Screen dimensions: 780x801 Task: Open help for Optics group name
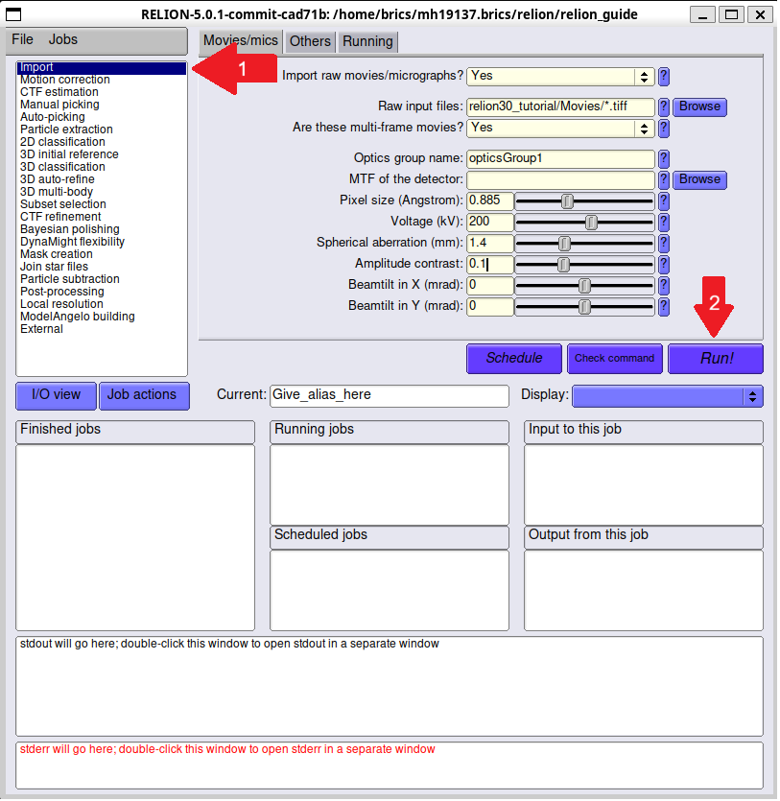click(664, 159)
